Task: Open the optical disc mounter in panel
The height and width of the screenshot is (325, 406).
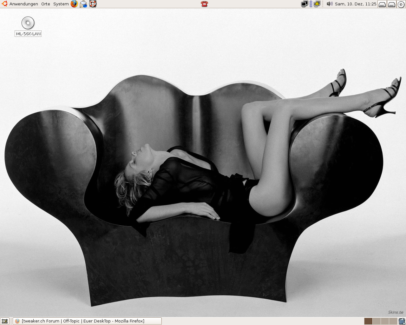Action: [x=401, y=4]
